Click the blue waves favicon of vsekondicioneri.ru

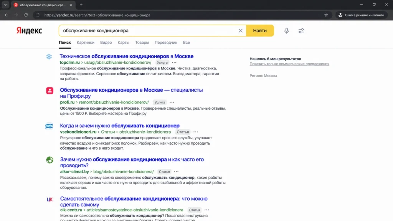pyautogui.click(x=49, y=126)
